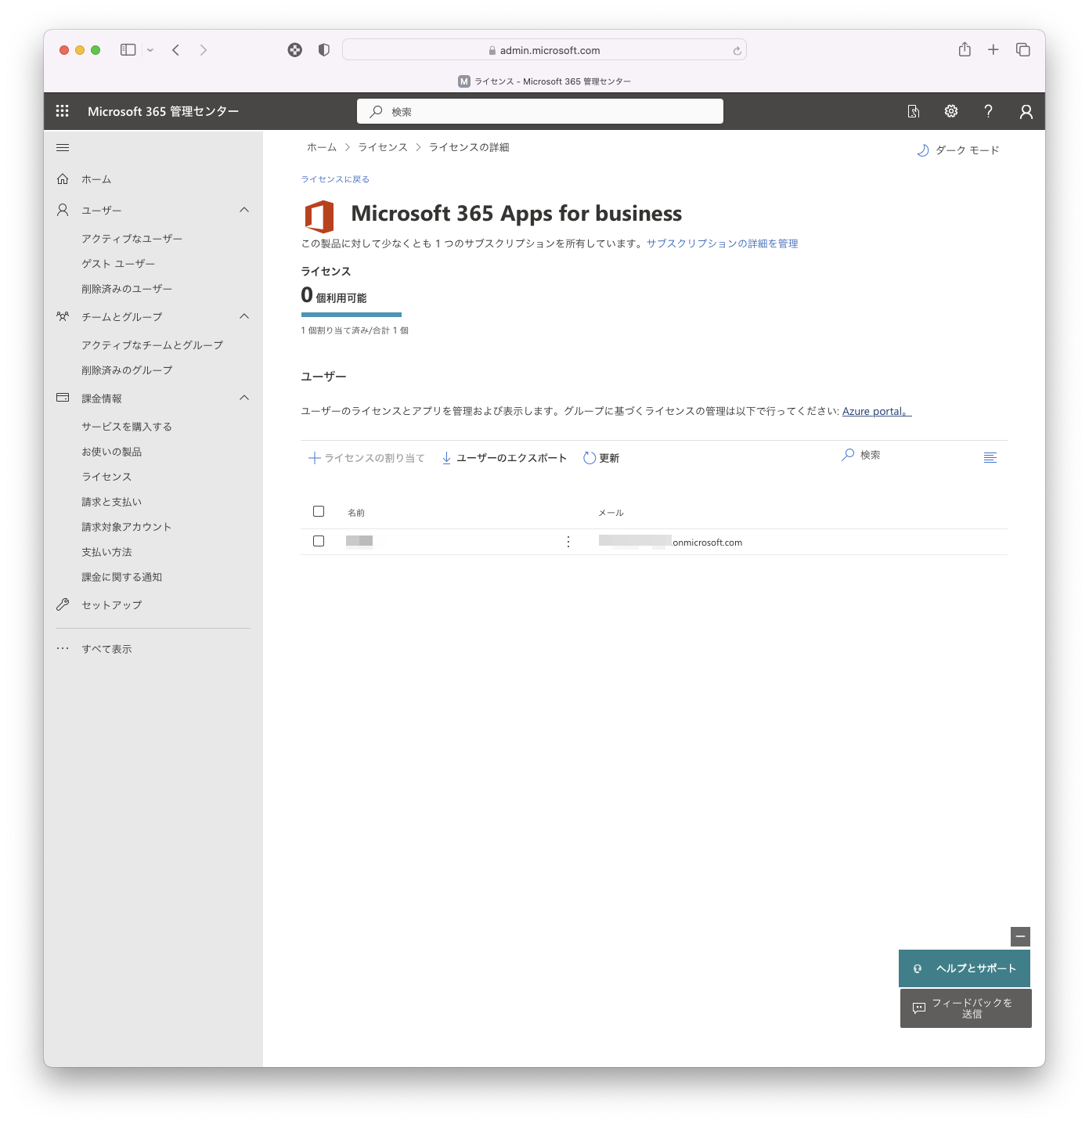
Task: Minimize the help widget with minus button
Action: 1020,936
